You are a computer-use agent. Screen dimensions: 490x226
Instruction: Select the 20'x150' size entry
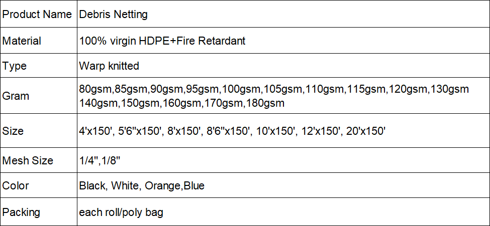(366, 131)
